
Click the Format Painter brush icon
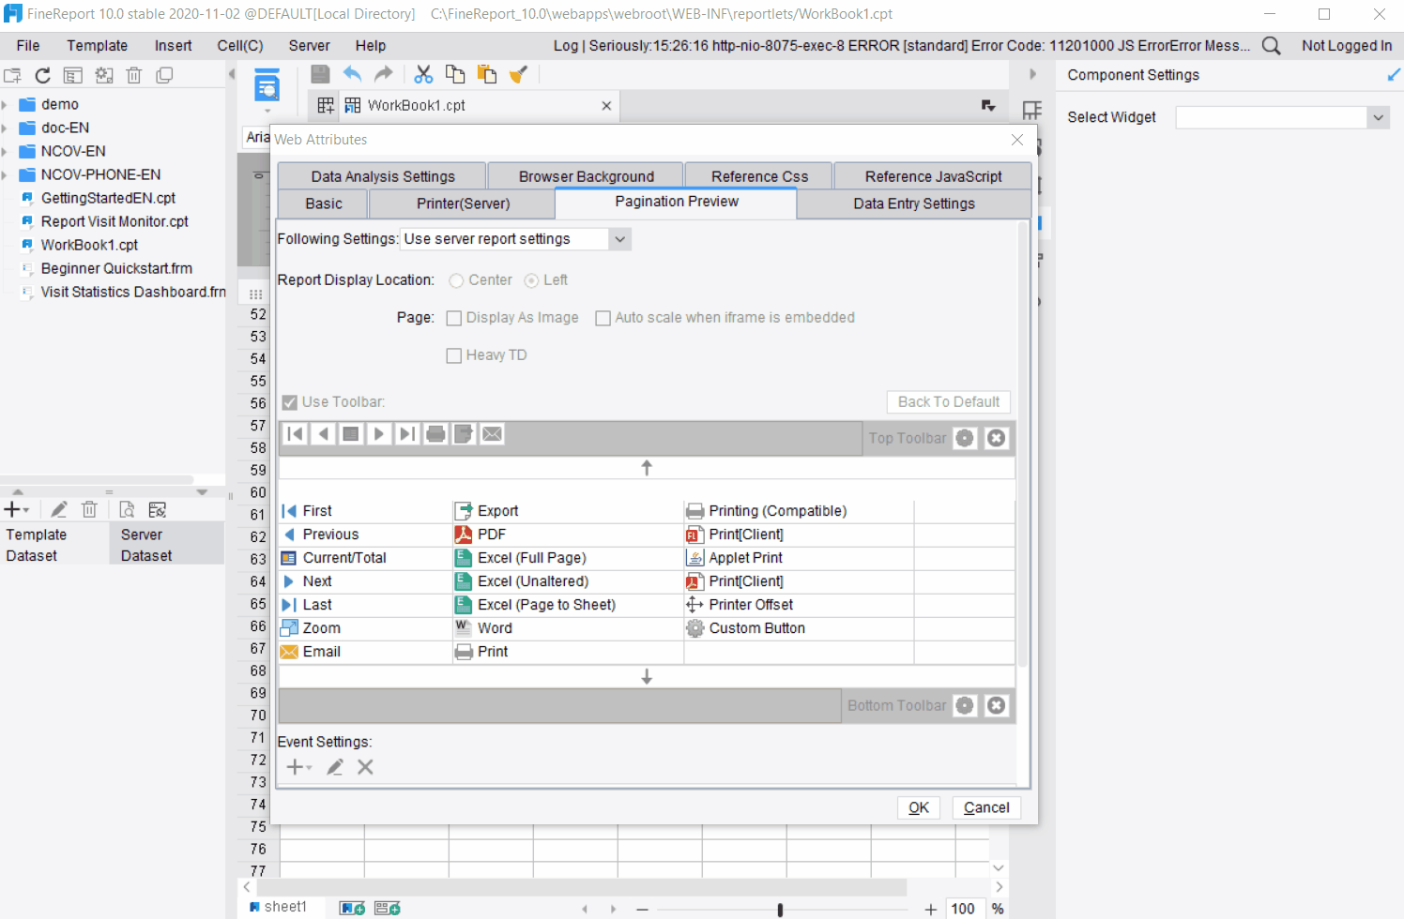(519, 74)
